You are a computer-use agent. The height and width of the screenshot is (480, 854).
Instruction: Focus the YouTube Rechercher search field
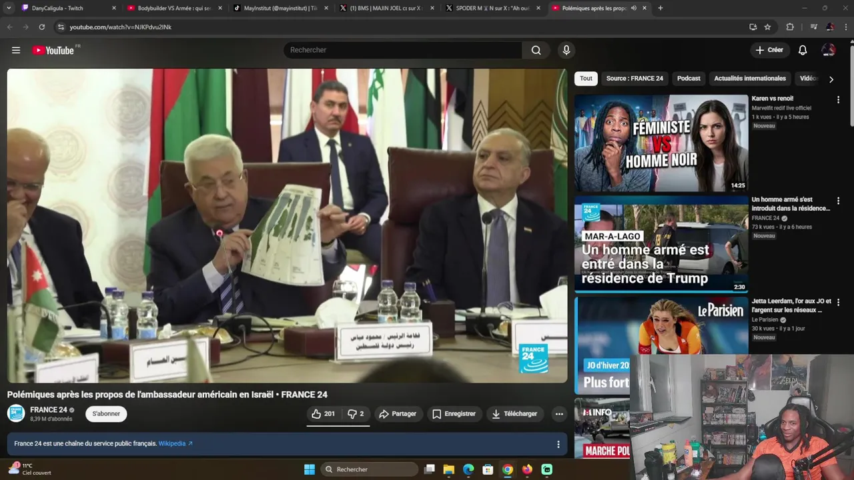(402, 50)
